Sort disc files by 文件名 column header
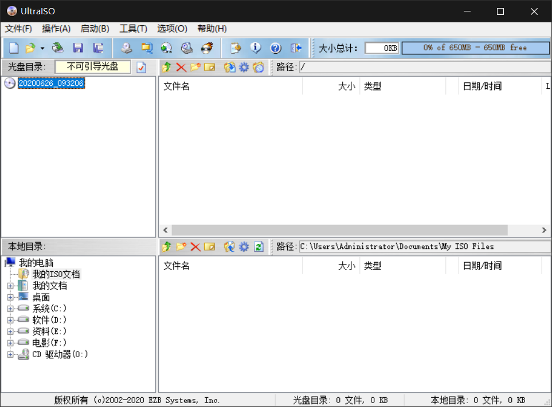 [x=231, y=86]
